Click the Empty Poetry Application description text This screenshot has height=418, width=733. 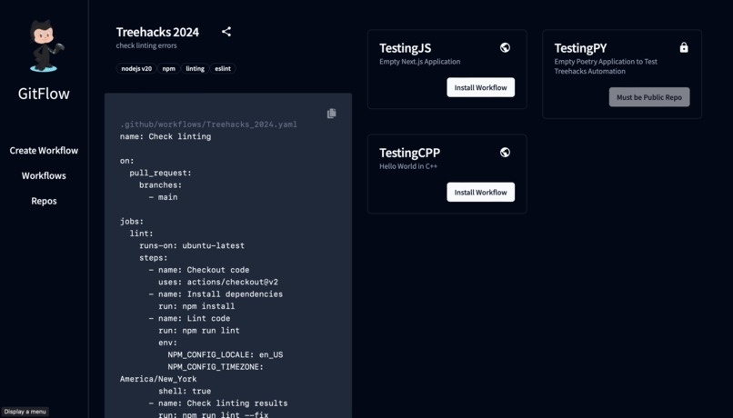coord(606,66)
